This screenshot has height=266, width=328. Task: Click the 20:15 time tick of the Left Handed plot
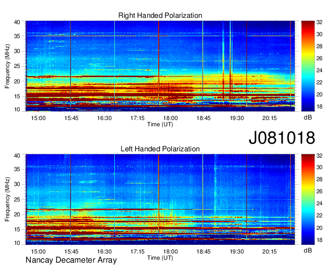pos(270,252)
